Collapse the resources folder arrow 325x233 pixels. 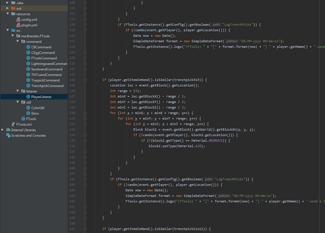(x=8, y=14)
